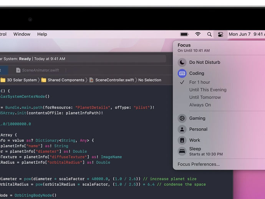This screenshot has width=265, height=199.
Task: Enable the Work focus icon
Action: point(182,140)
